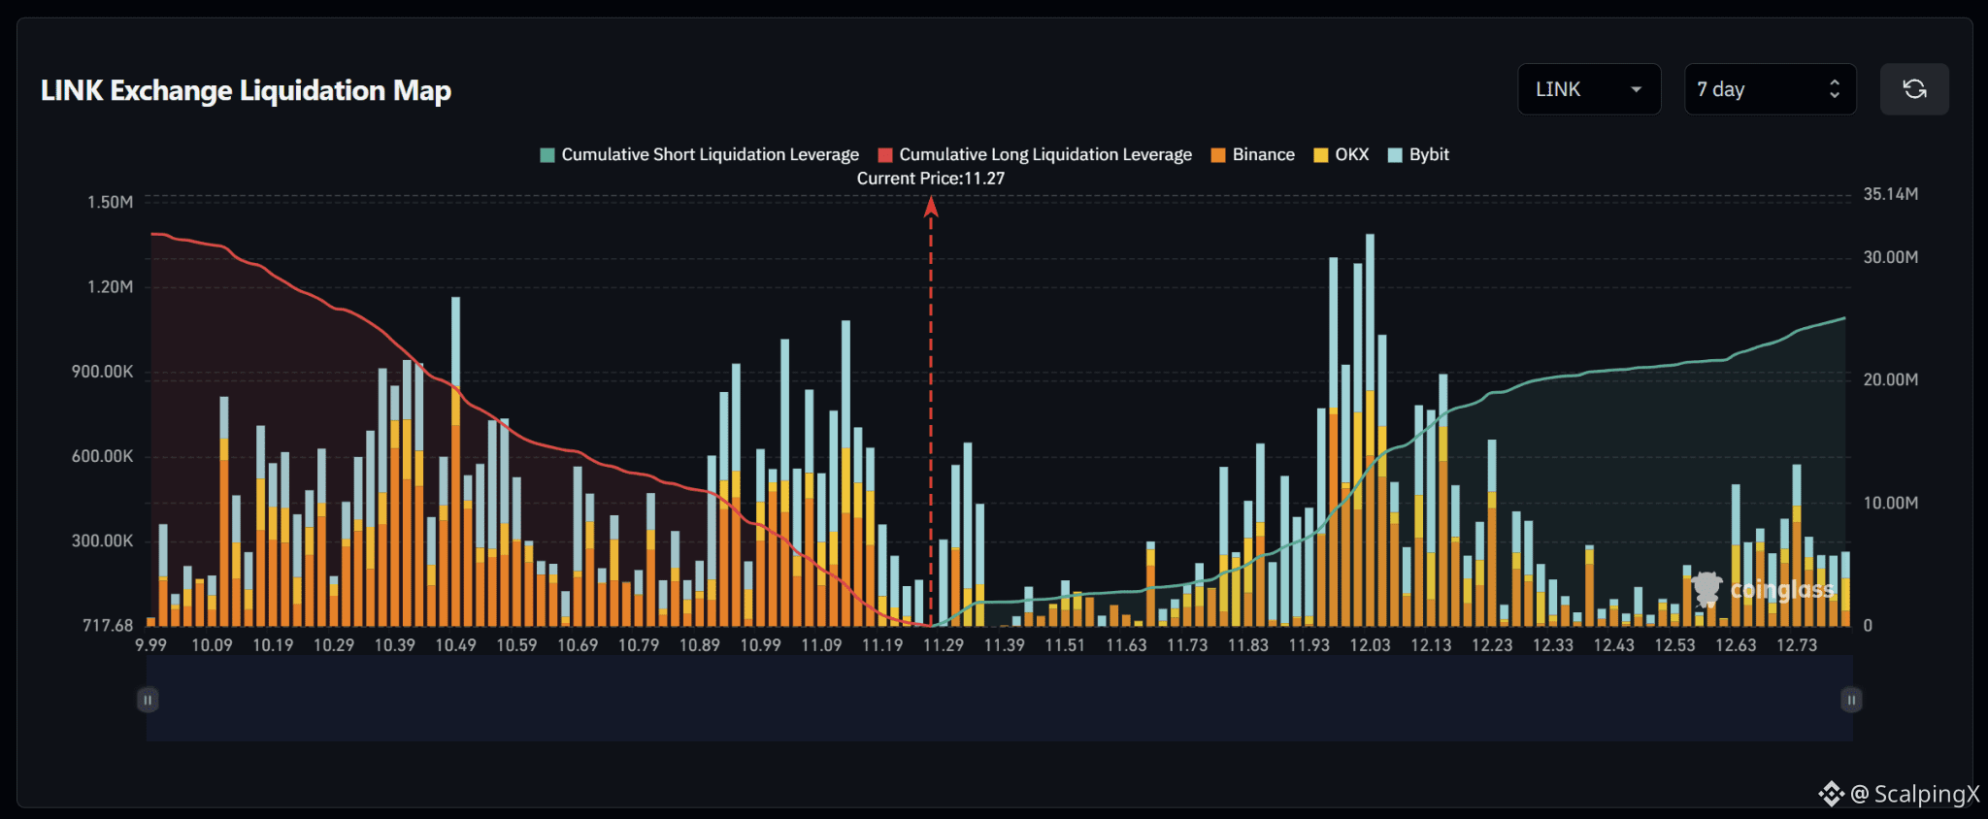This screenshot has height=819, width=1988.
Task: Toggle the Bybit legend series
Action: click(1418, 154)
